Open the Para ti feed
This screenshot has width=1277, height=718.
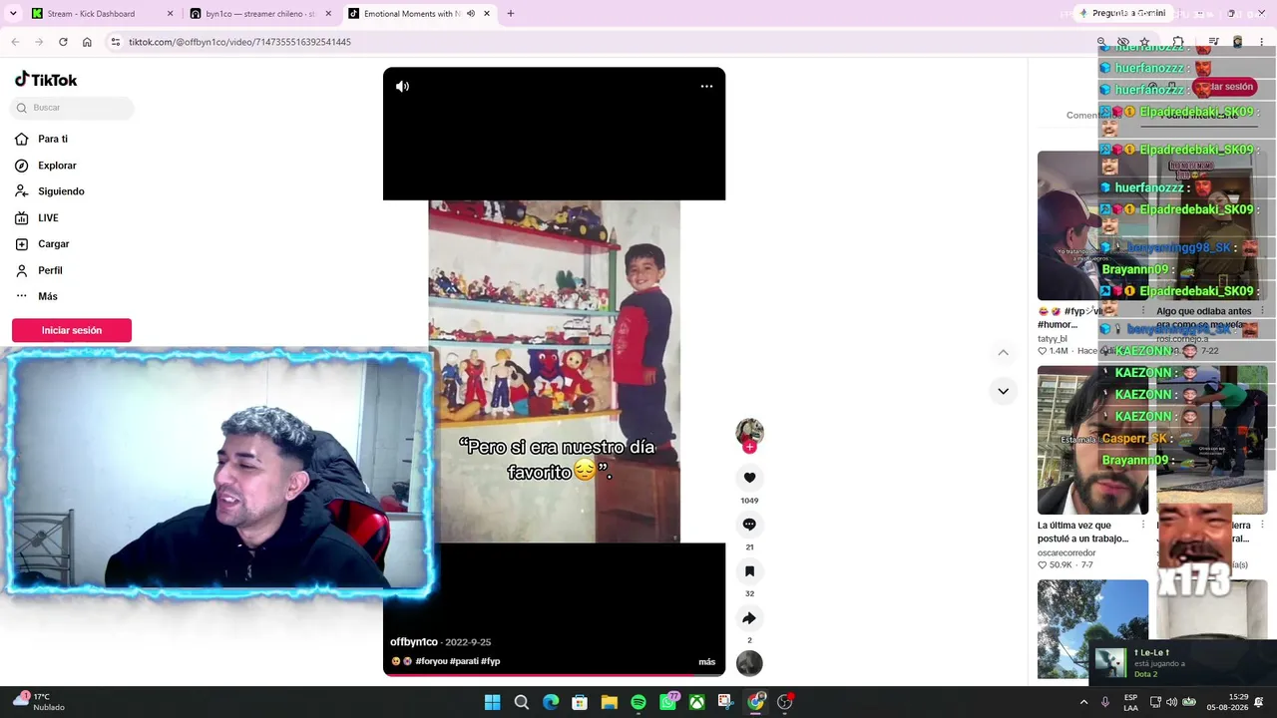click(42, 139)
